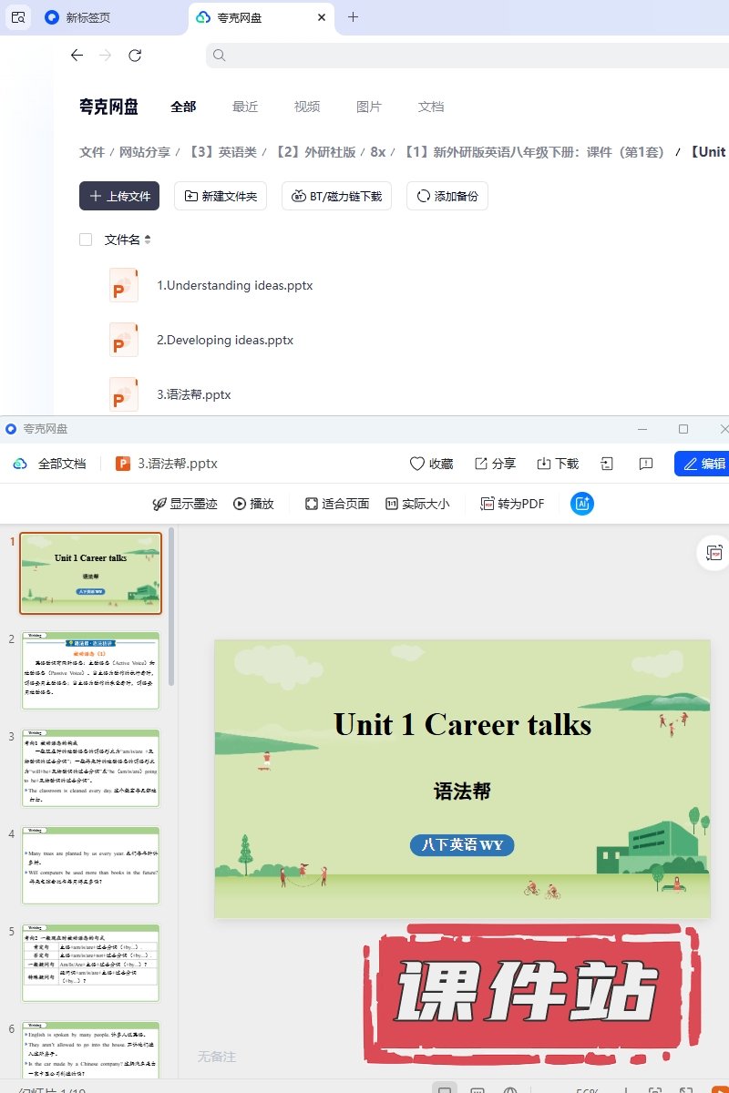Switch to the 文档 tab
This screenshot has height=1093, width=729.
[431, 107]
